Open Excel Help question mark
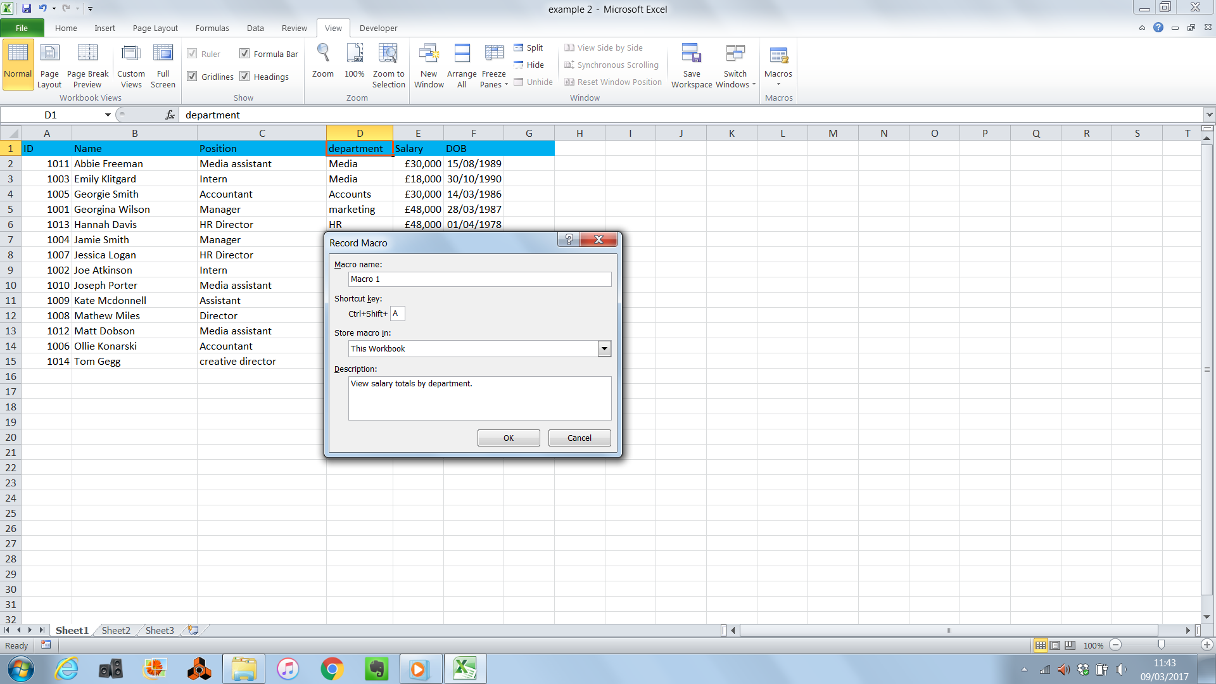The width and height of the screenshot is (1216, 684). coord(1158,28)
